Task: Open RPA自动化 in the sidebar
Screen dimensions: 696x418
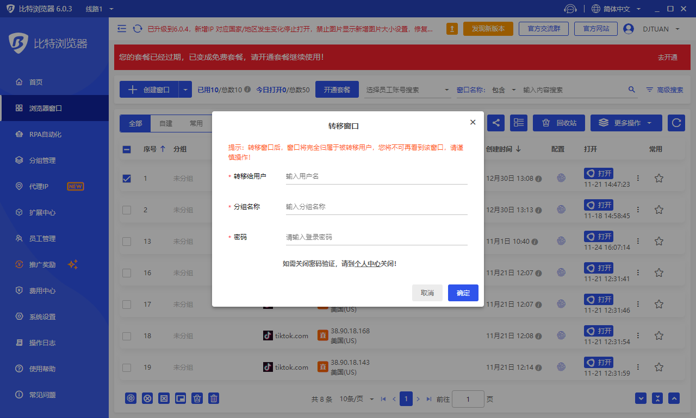Action: [x=54, y=134]
